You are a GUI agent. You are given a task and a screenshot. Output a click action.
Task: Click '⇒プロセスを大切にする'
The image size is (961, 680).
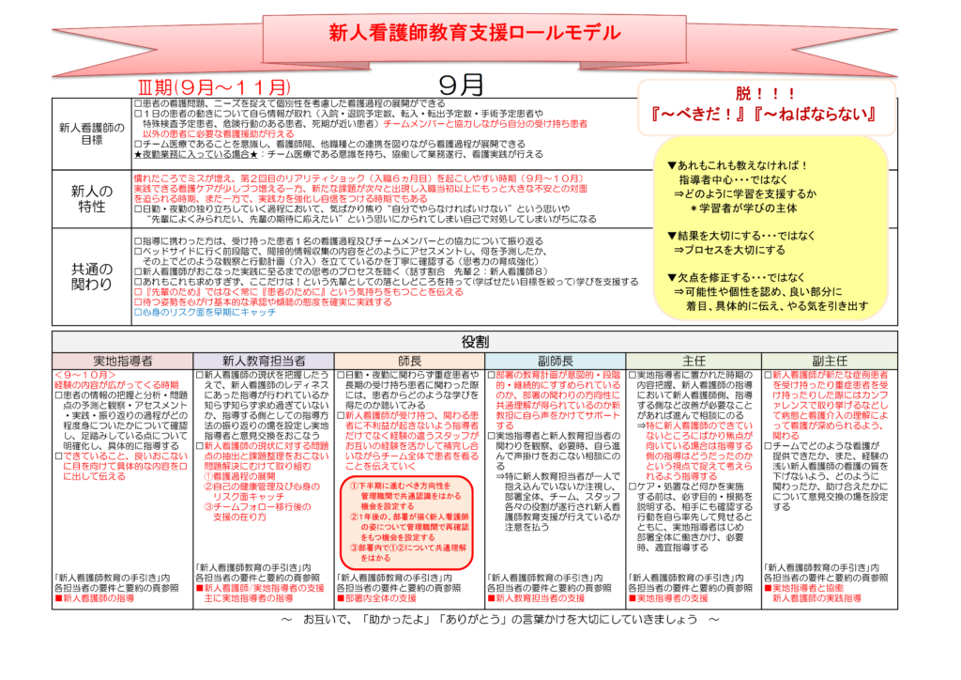[x=729, y=250]
